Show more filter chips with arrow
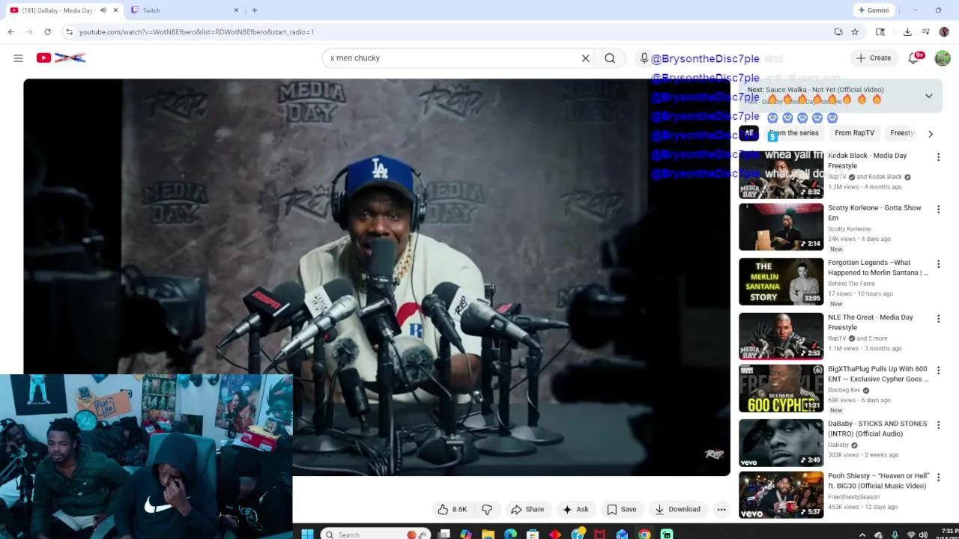 (x=931, y=134)
